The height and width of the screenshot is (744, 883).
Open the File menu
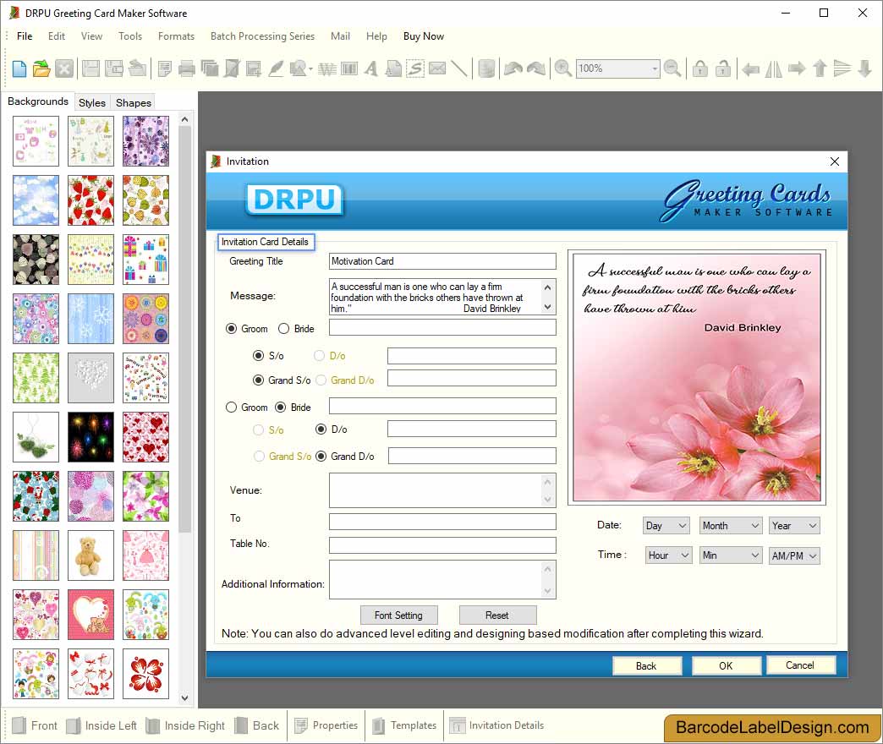coord(25,36)
